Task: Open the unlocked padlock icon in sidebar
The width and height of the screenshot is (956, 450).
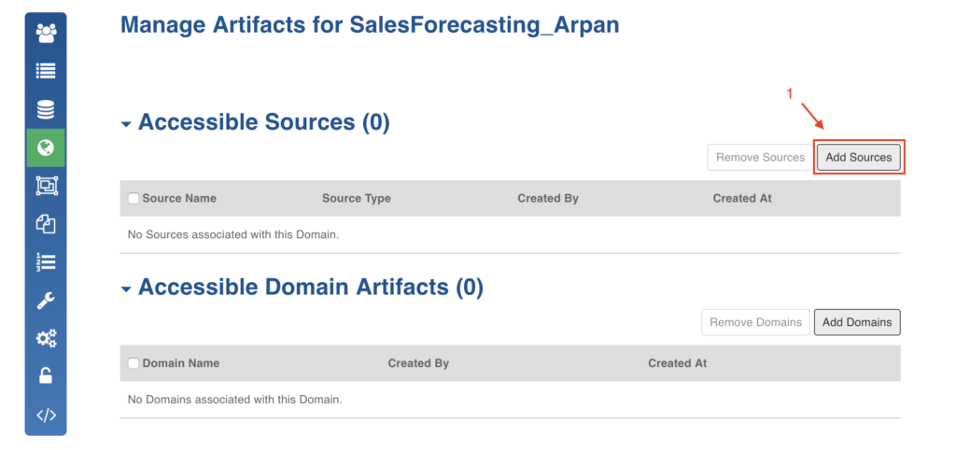Action: (x=46, y=375)
